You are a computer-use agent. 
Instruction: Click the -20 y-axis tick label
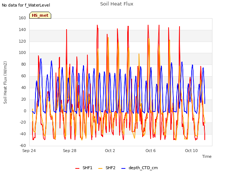(23, 122)
